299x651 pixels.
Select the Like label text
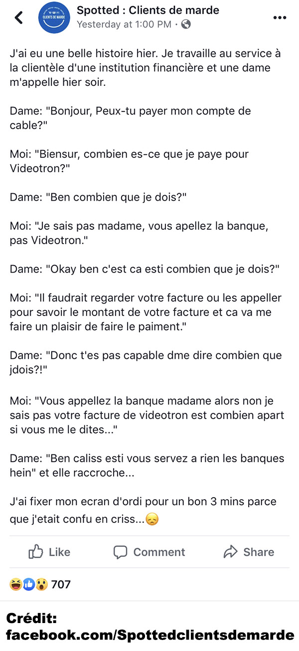[59, 552]
